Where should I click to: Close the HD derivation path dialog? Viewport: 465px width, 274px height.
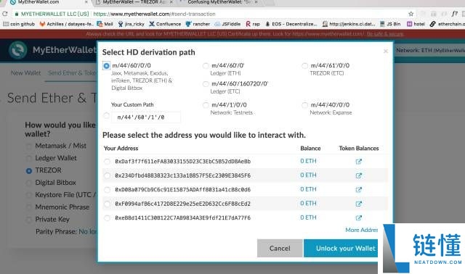pyautogui.click(x=386, y=51)
